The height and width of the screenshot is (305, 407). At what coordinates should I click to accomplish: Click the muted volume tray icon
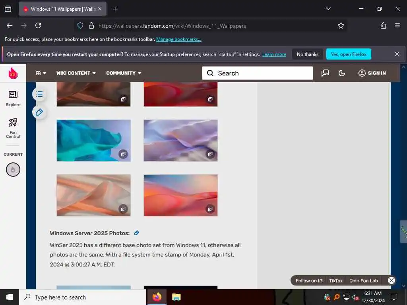point(355,297)
